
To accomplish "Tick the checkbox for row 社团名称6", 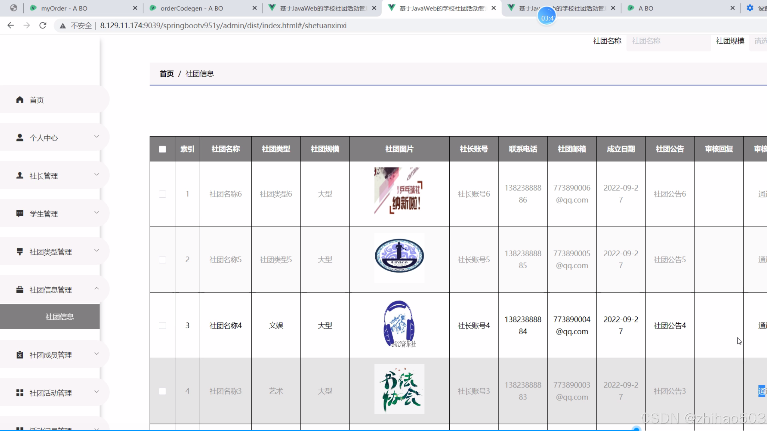I will pos(162,194).
